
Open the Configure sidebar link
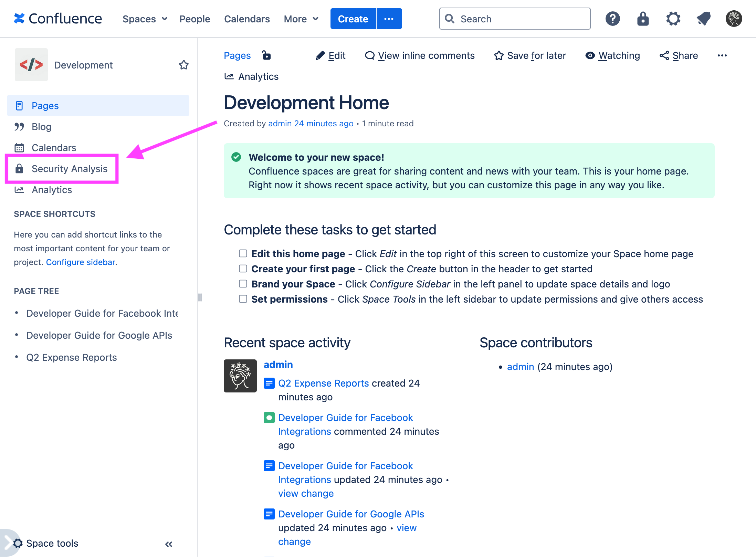pos(80,262)
